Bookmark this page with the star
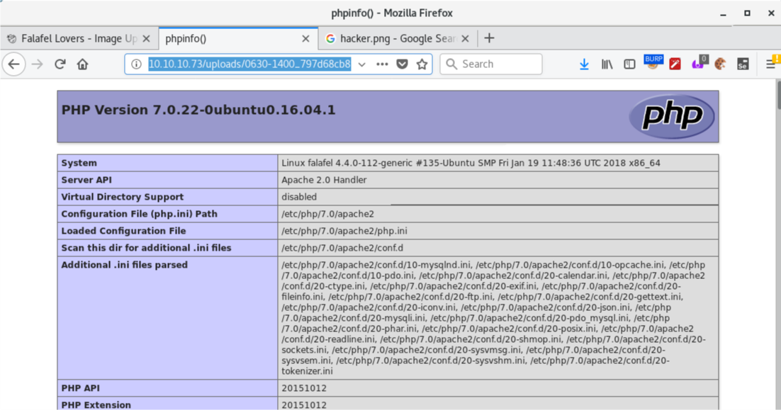781x410 pixels. click(422, 64)
